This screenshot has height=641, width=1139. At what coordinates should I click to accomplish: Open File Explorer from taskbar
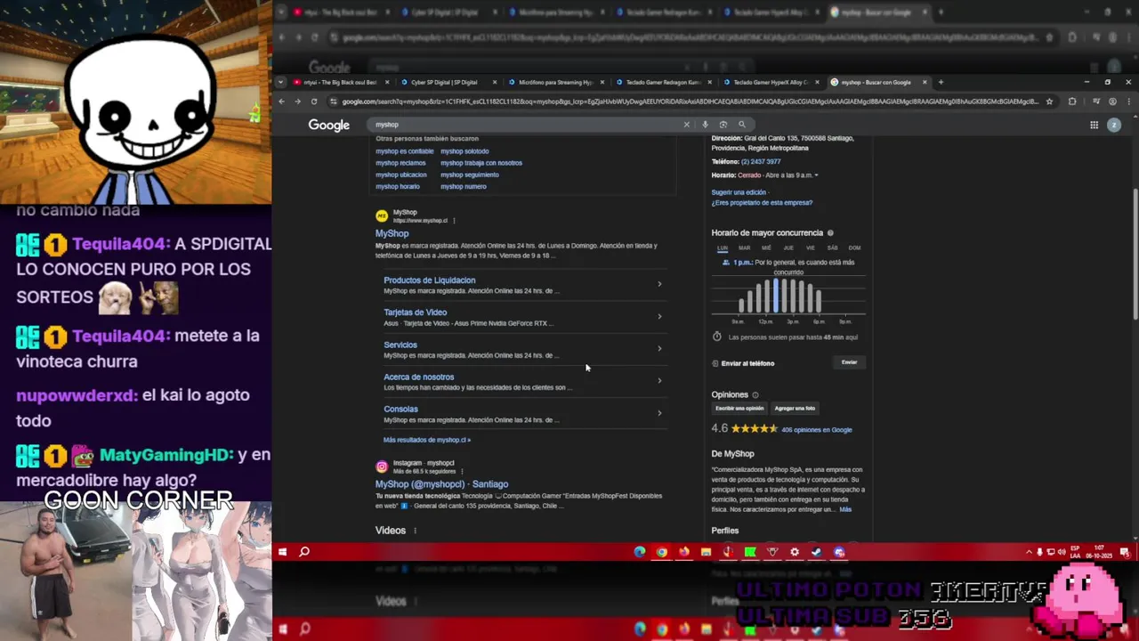coord(706,552)
